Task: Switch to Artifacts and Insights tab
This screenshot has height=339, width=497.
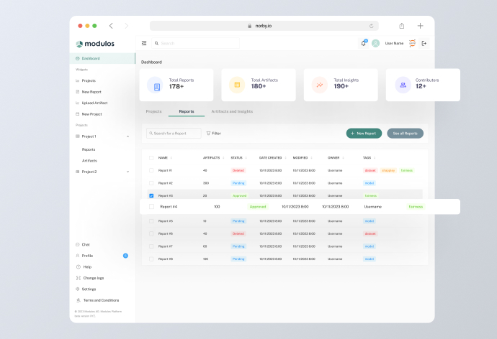Action: [x=231, y=111]
